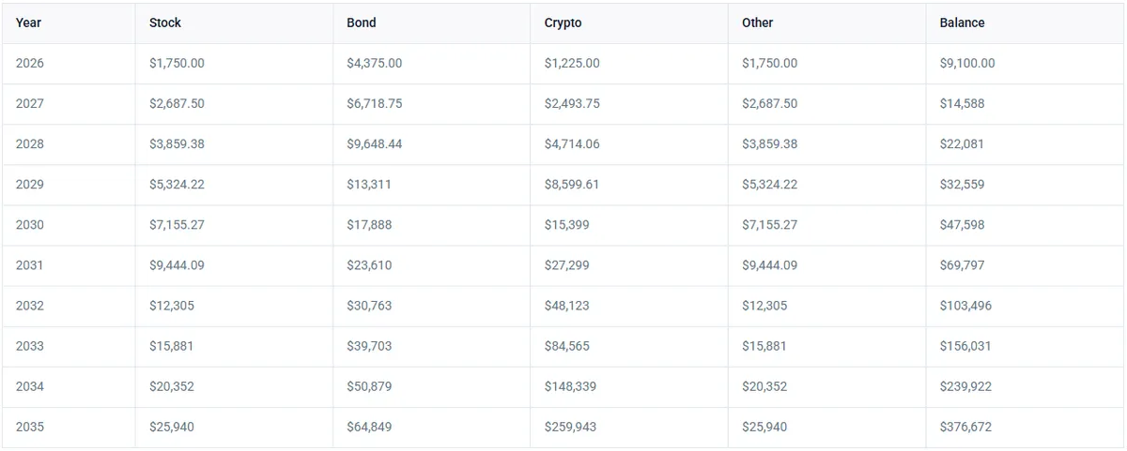This screenshot has width=1127, height=451.
Task: Click Bond value $30,763
Action: click(369, 305)
